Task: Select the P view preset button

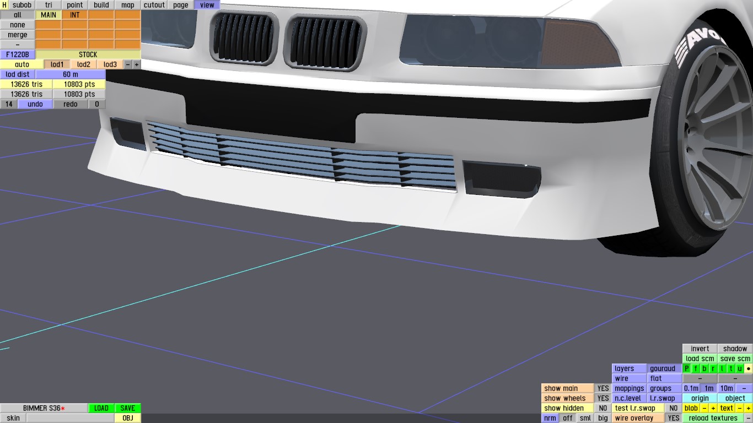Action: (687, 368)
